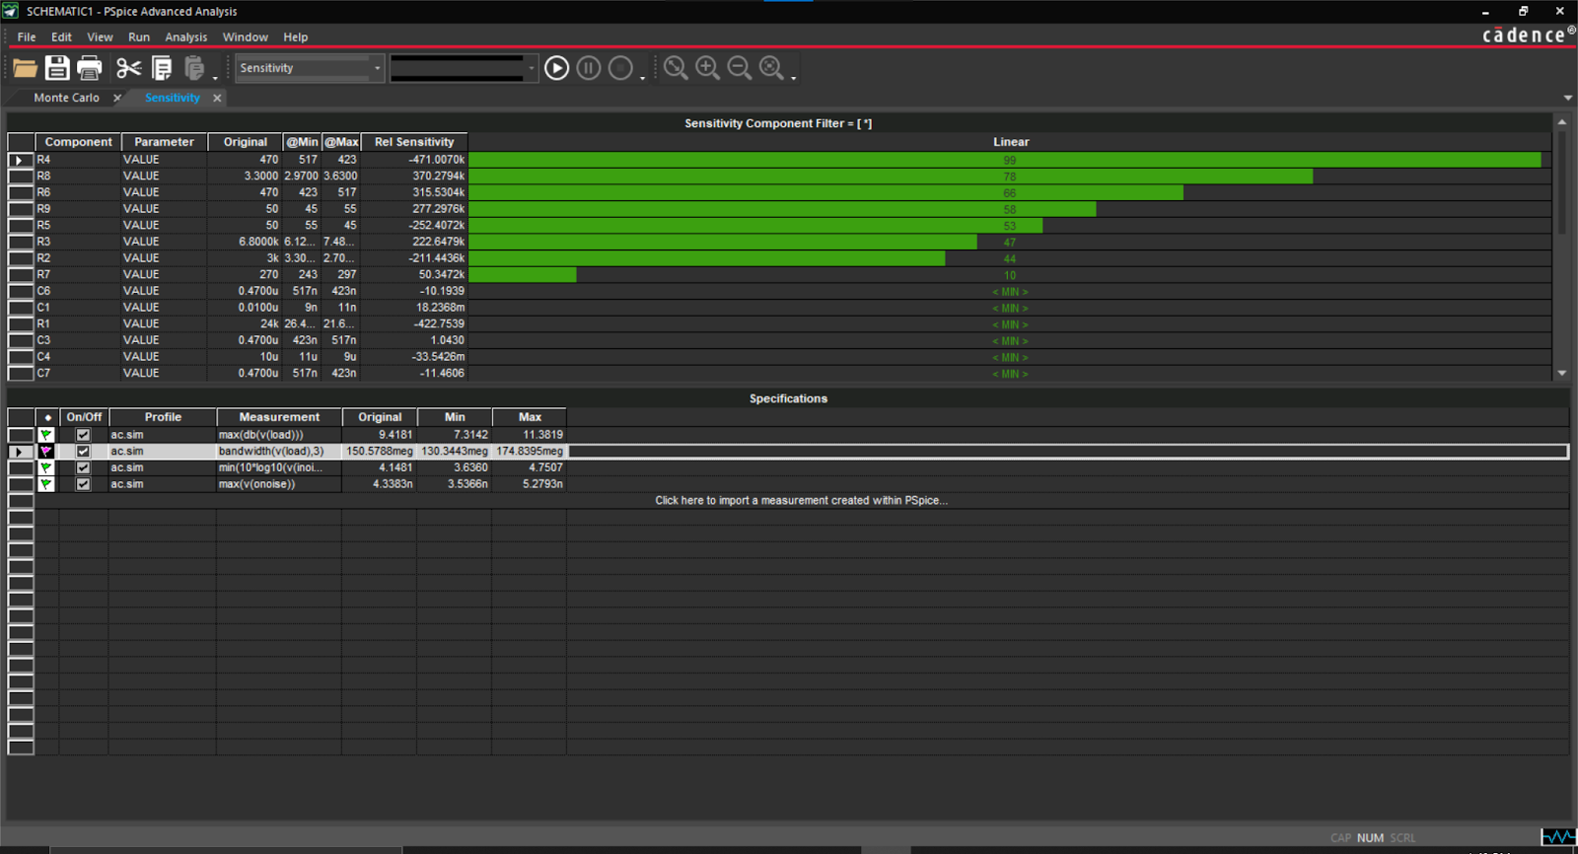The height and width of the screenshot is (854, 1578).
Task: Click the Parameter column header
Action: [x=165, y=142]
